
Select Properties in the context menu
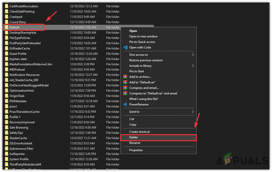pos(136,150)
